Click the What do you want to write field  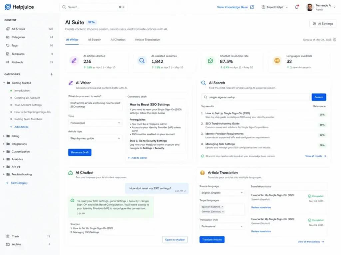click(x=95, y=105)
